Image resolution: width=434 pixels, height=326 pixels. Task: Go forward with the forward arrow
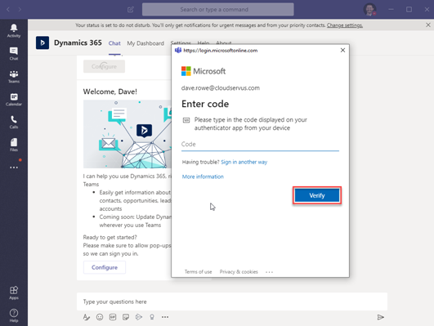click(x=20, y=10)
